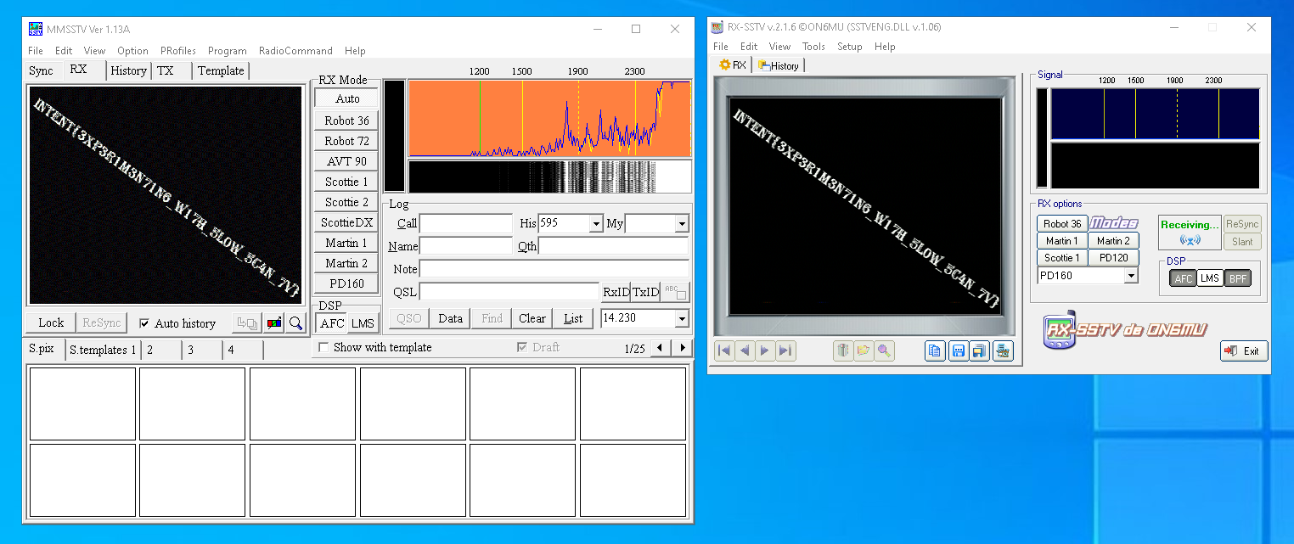Click the previous page arrow beside 1/25
The width and height of the screenshot is (1294, 544).
[662, 348]
